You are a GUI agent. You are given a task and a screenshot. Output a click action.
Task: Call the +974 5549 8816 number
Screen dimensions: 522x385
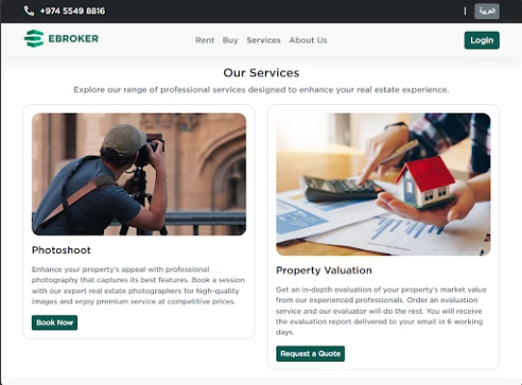point(72,11)
